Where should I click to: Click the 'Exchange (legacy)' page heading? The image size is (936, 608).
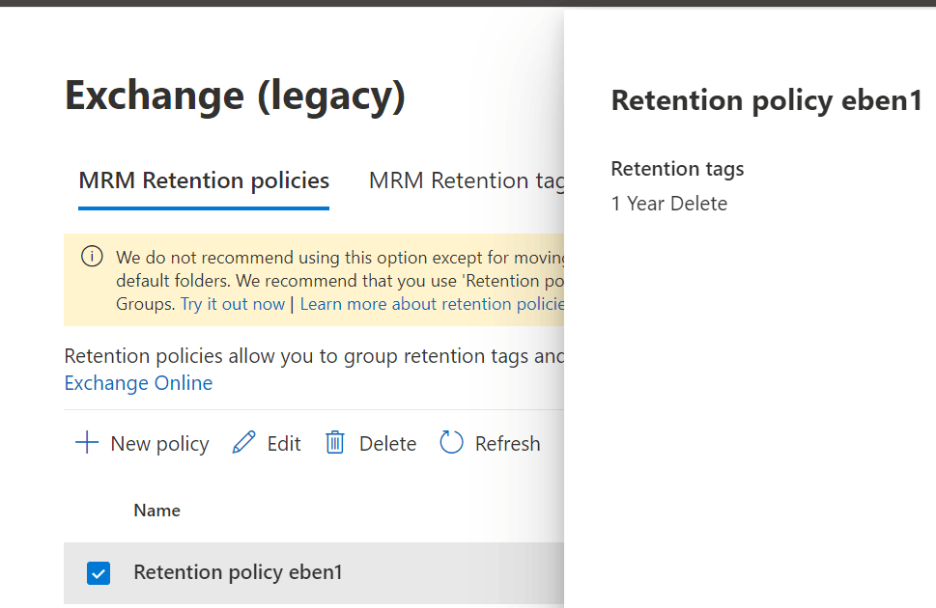coord(235,96)
